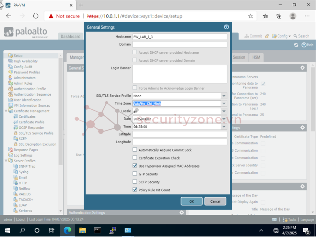Viewport: 316px width, 237px height.
Task: Open the Authentication Settings gear icon
Action: (182, 212)
